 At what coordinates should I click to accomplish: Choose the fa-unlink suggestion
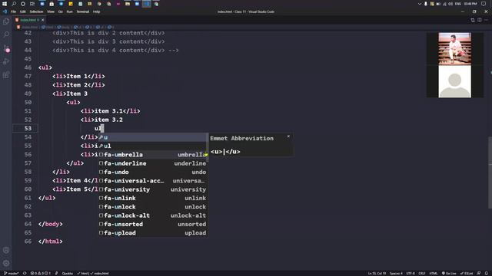(152, 198)
